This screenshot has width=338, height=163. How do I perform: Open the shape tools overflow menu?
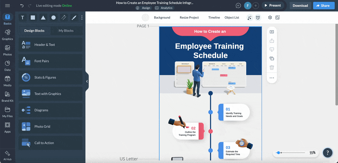point(82,17)
